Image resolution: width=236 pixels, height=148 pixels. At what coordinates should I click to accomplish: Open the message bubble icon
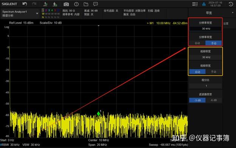pos(95,4)
